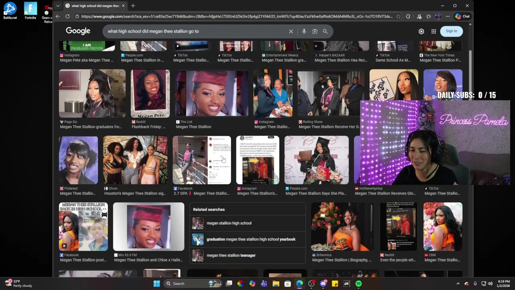Open the Windows Start menu
The width and height of the screenshot is (515, 290).
point(157,284)
